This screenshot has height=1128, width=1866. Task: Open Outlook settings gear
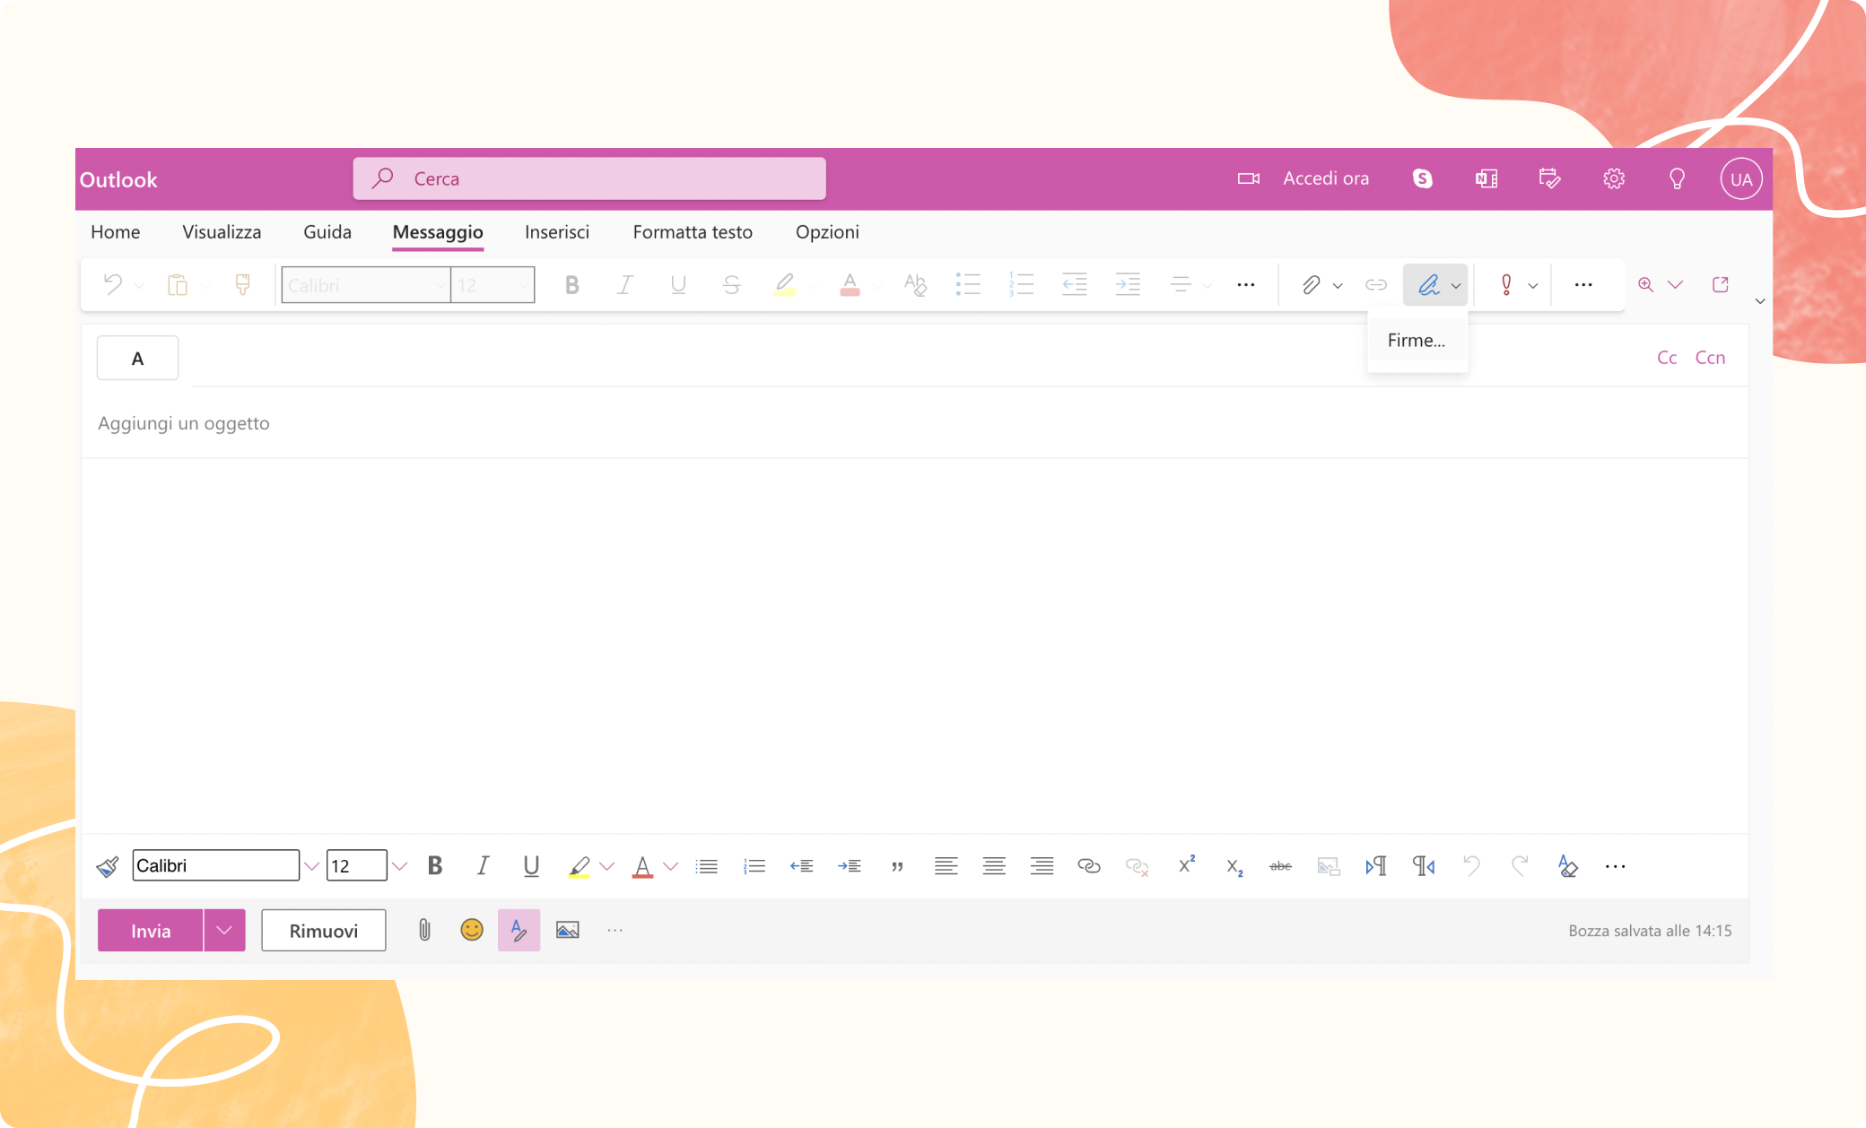(1613, 178)
